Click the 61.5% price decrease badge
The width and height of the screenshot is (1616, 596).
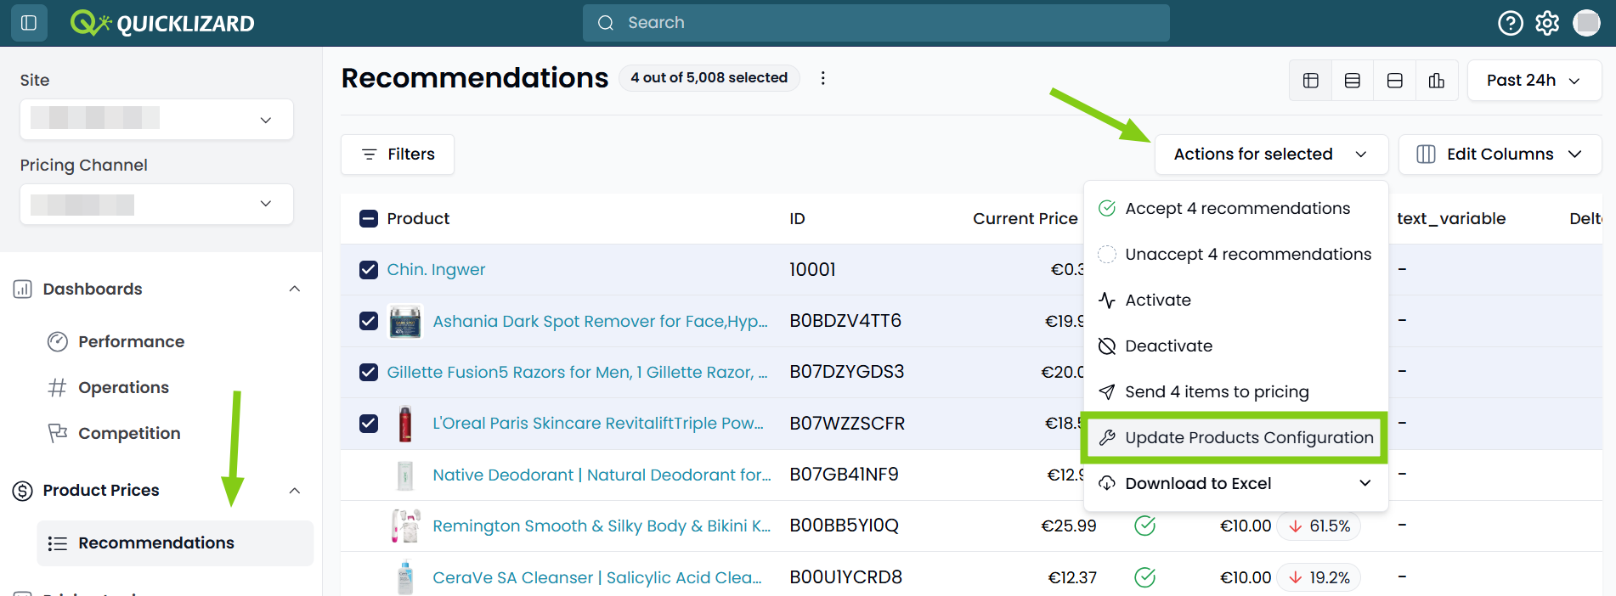tap(1319, 526)
